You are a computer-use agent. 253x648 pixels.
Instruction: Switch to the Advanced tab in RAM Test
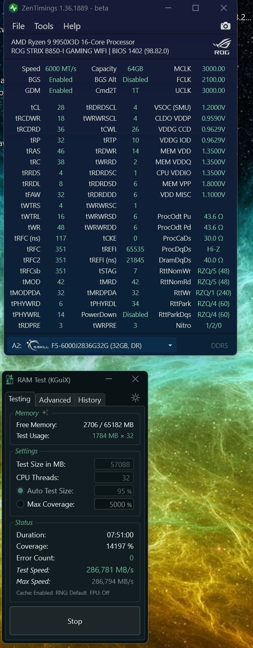click(x=55, y=400)
